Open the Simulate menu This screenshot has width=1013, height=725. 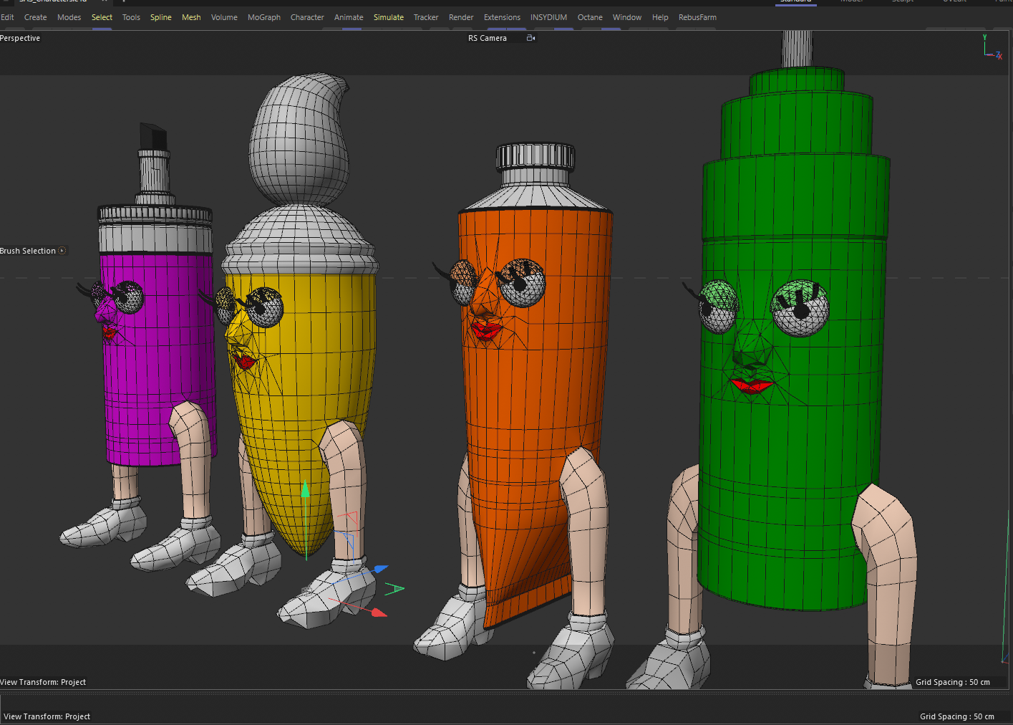[389, 17]
